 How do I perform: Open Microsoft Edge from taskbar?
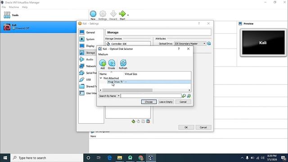tap(109, 158)
